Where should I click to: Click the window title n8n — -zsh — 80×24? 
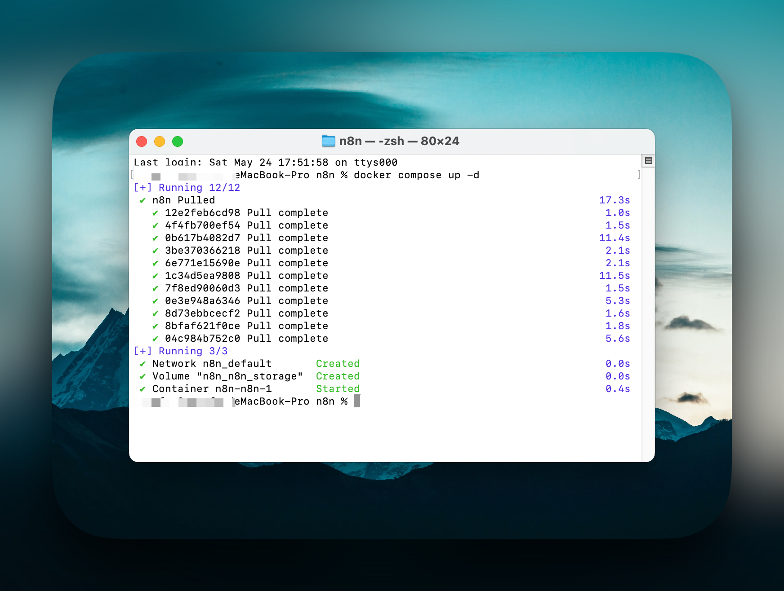point(399,141)
